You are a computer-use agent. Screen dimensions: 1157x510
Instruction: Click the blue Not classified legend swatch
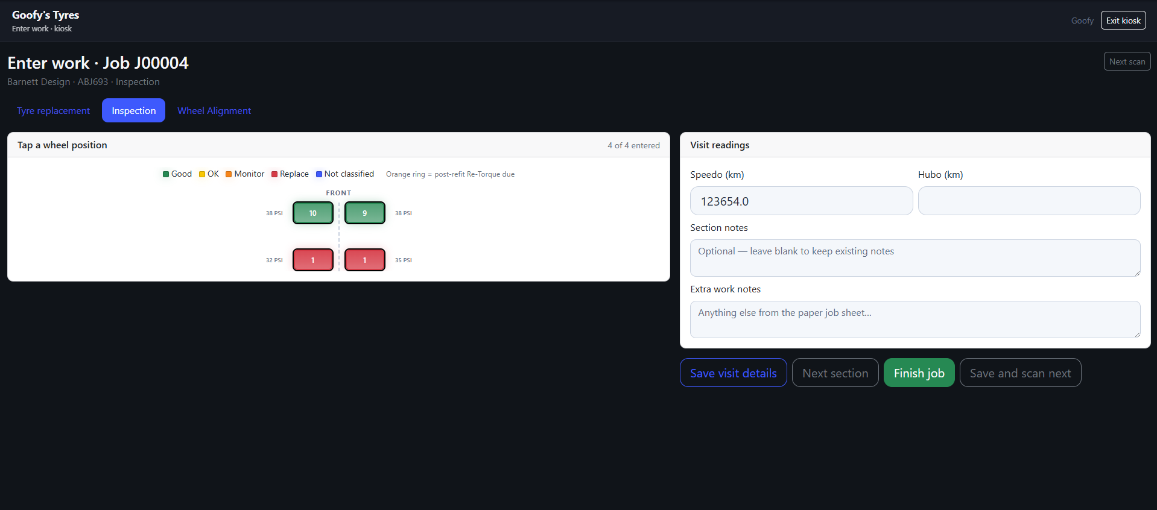coord(319,174)
